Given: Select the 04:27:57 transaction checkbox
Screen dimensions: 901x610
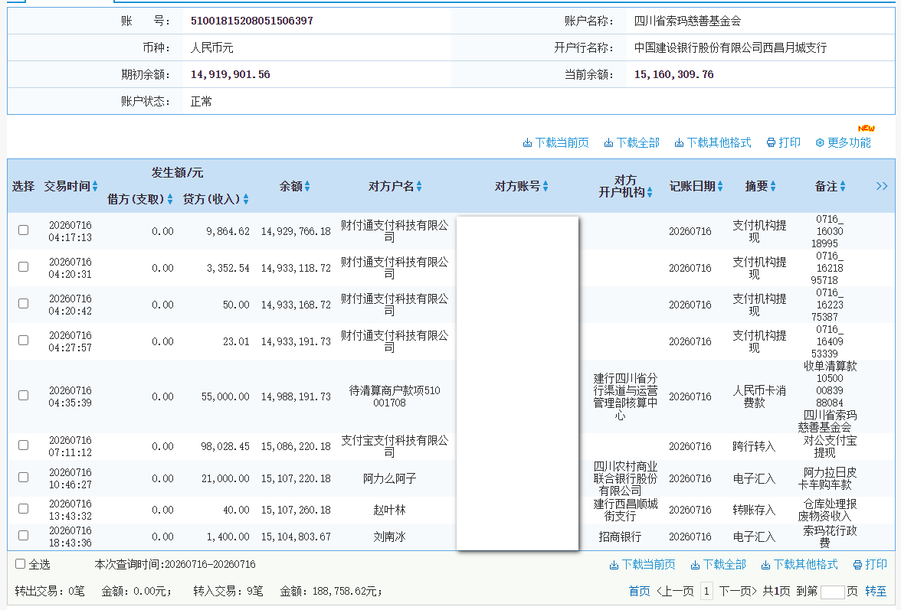Looking at the screenshot, I should coord(24,341).
